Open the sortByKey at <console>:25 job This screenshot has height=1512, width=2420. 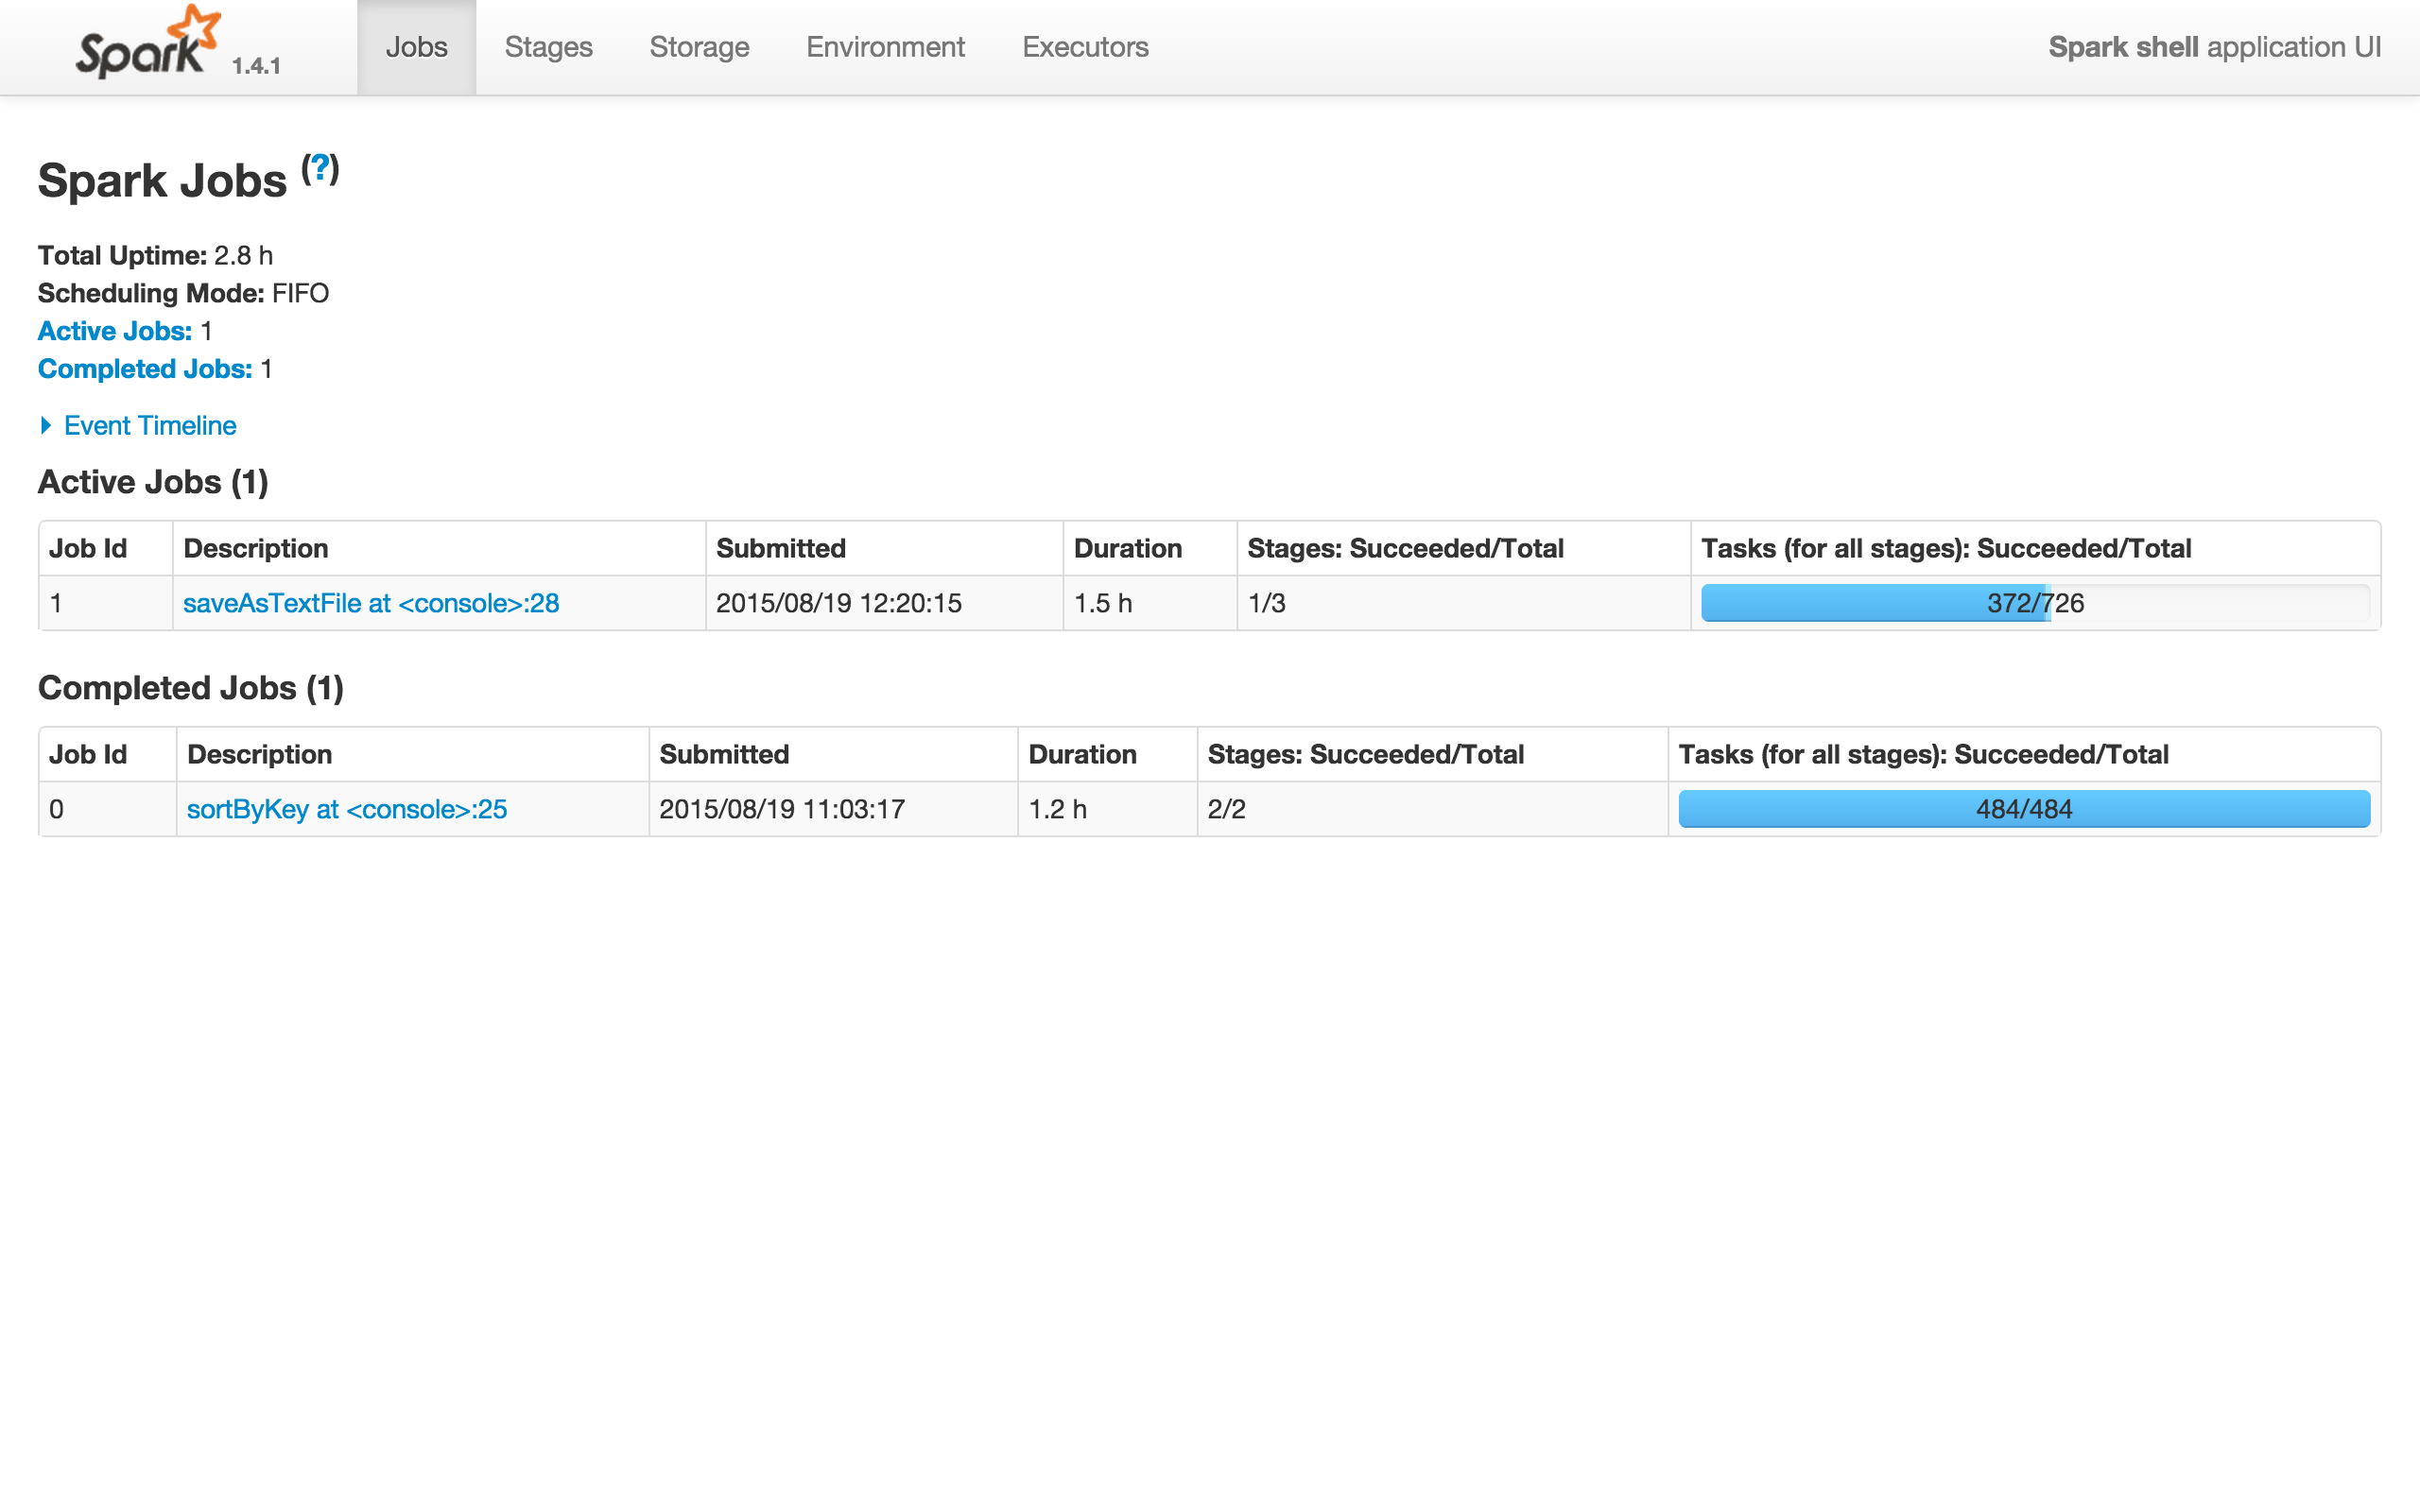click(x=347, y=809)
